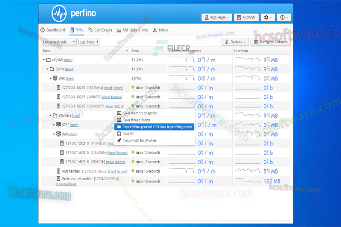Collapse the JMS group node
Viewport: 341px width, 227px height.
[x=54, y=134]
